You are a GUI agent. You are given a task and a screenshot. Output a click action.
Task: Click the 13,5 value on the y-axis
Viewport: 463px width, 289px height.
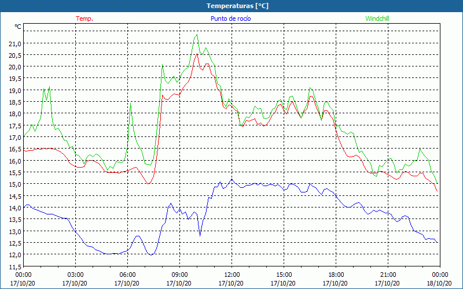coord(15,220)
